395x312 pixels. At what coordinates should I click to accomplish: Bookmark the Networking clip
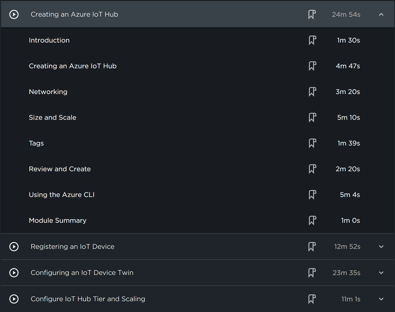[312, 92]
